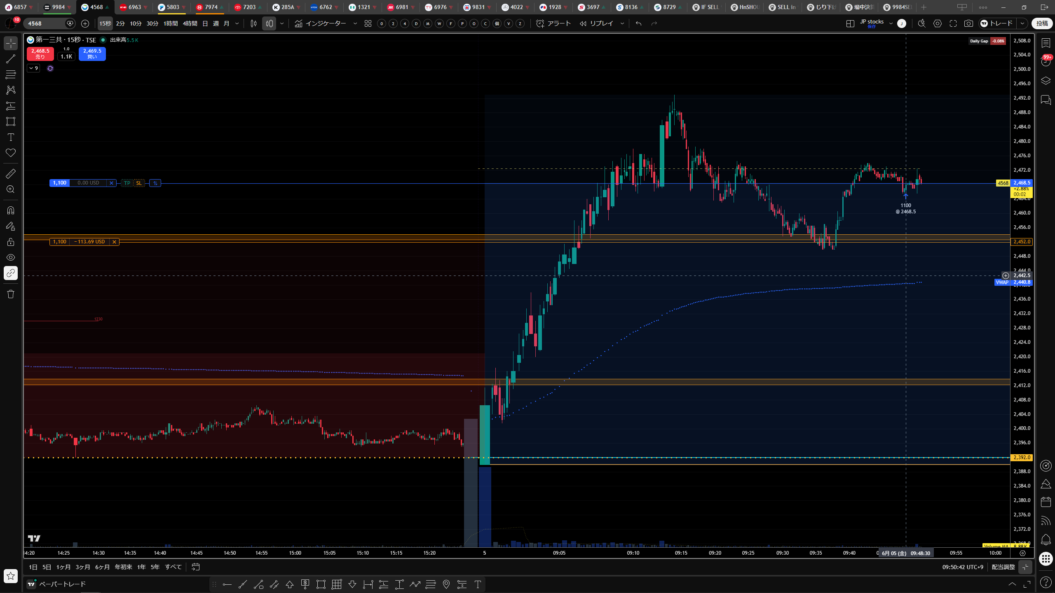Expand the indicator legend chevron showing 9
1055x593 pixels.
pyautogui.click(x=34, y=68)
